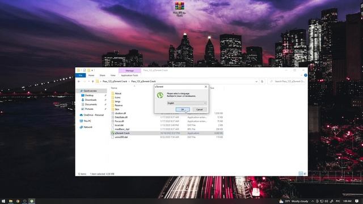Click the properties icon in title bar
The width and height of the screenshot is (363, 204).
[85, 70]
